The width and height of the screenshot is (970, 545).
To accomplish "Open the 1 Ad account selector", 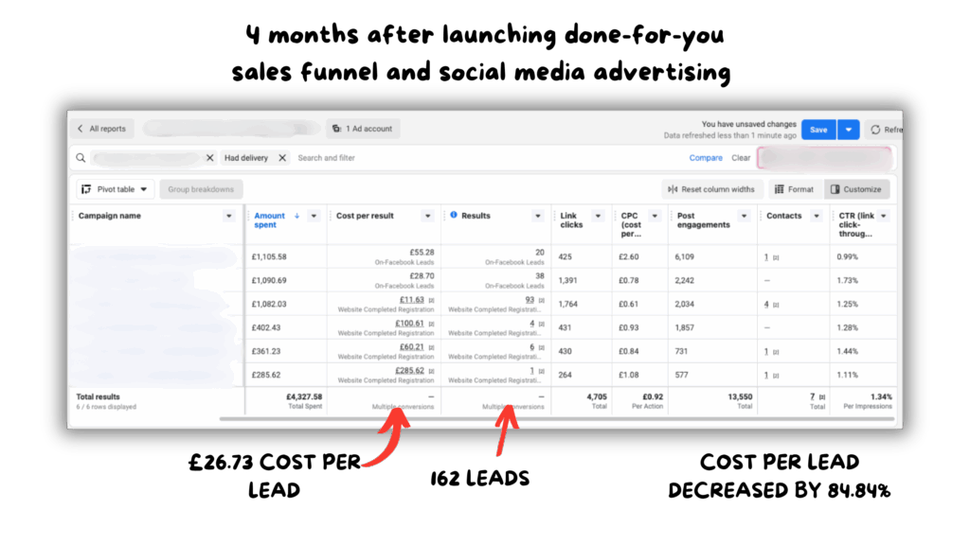I will click(x=363, y=129).
